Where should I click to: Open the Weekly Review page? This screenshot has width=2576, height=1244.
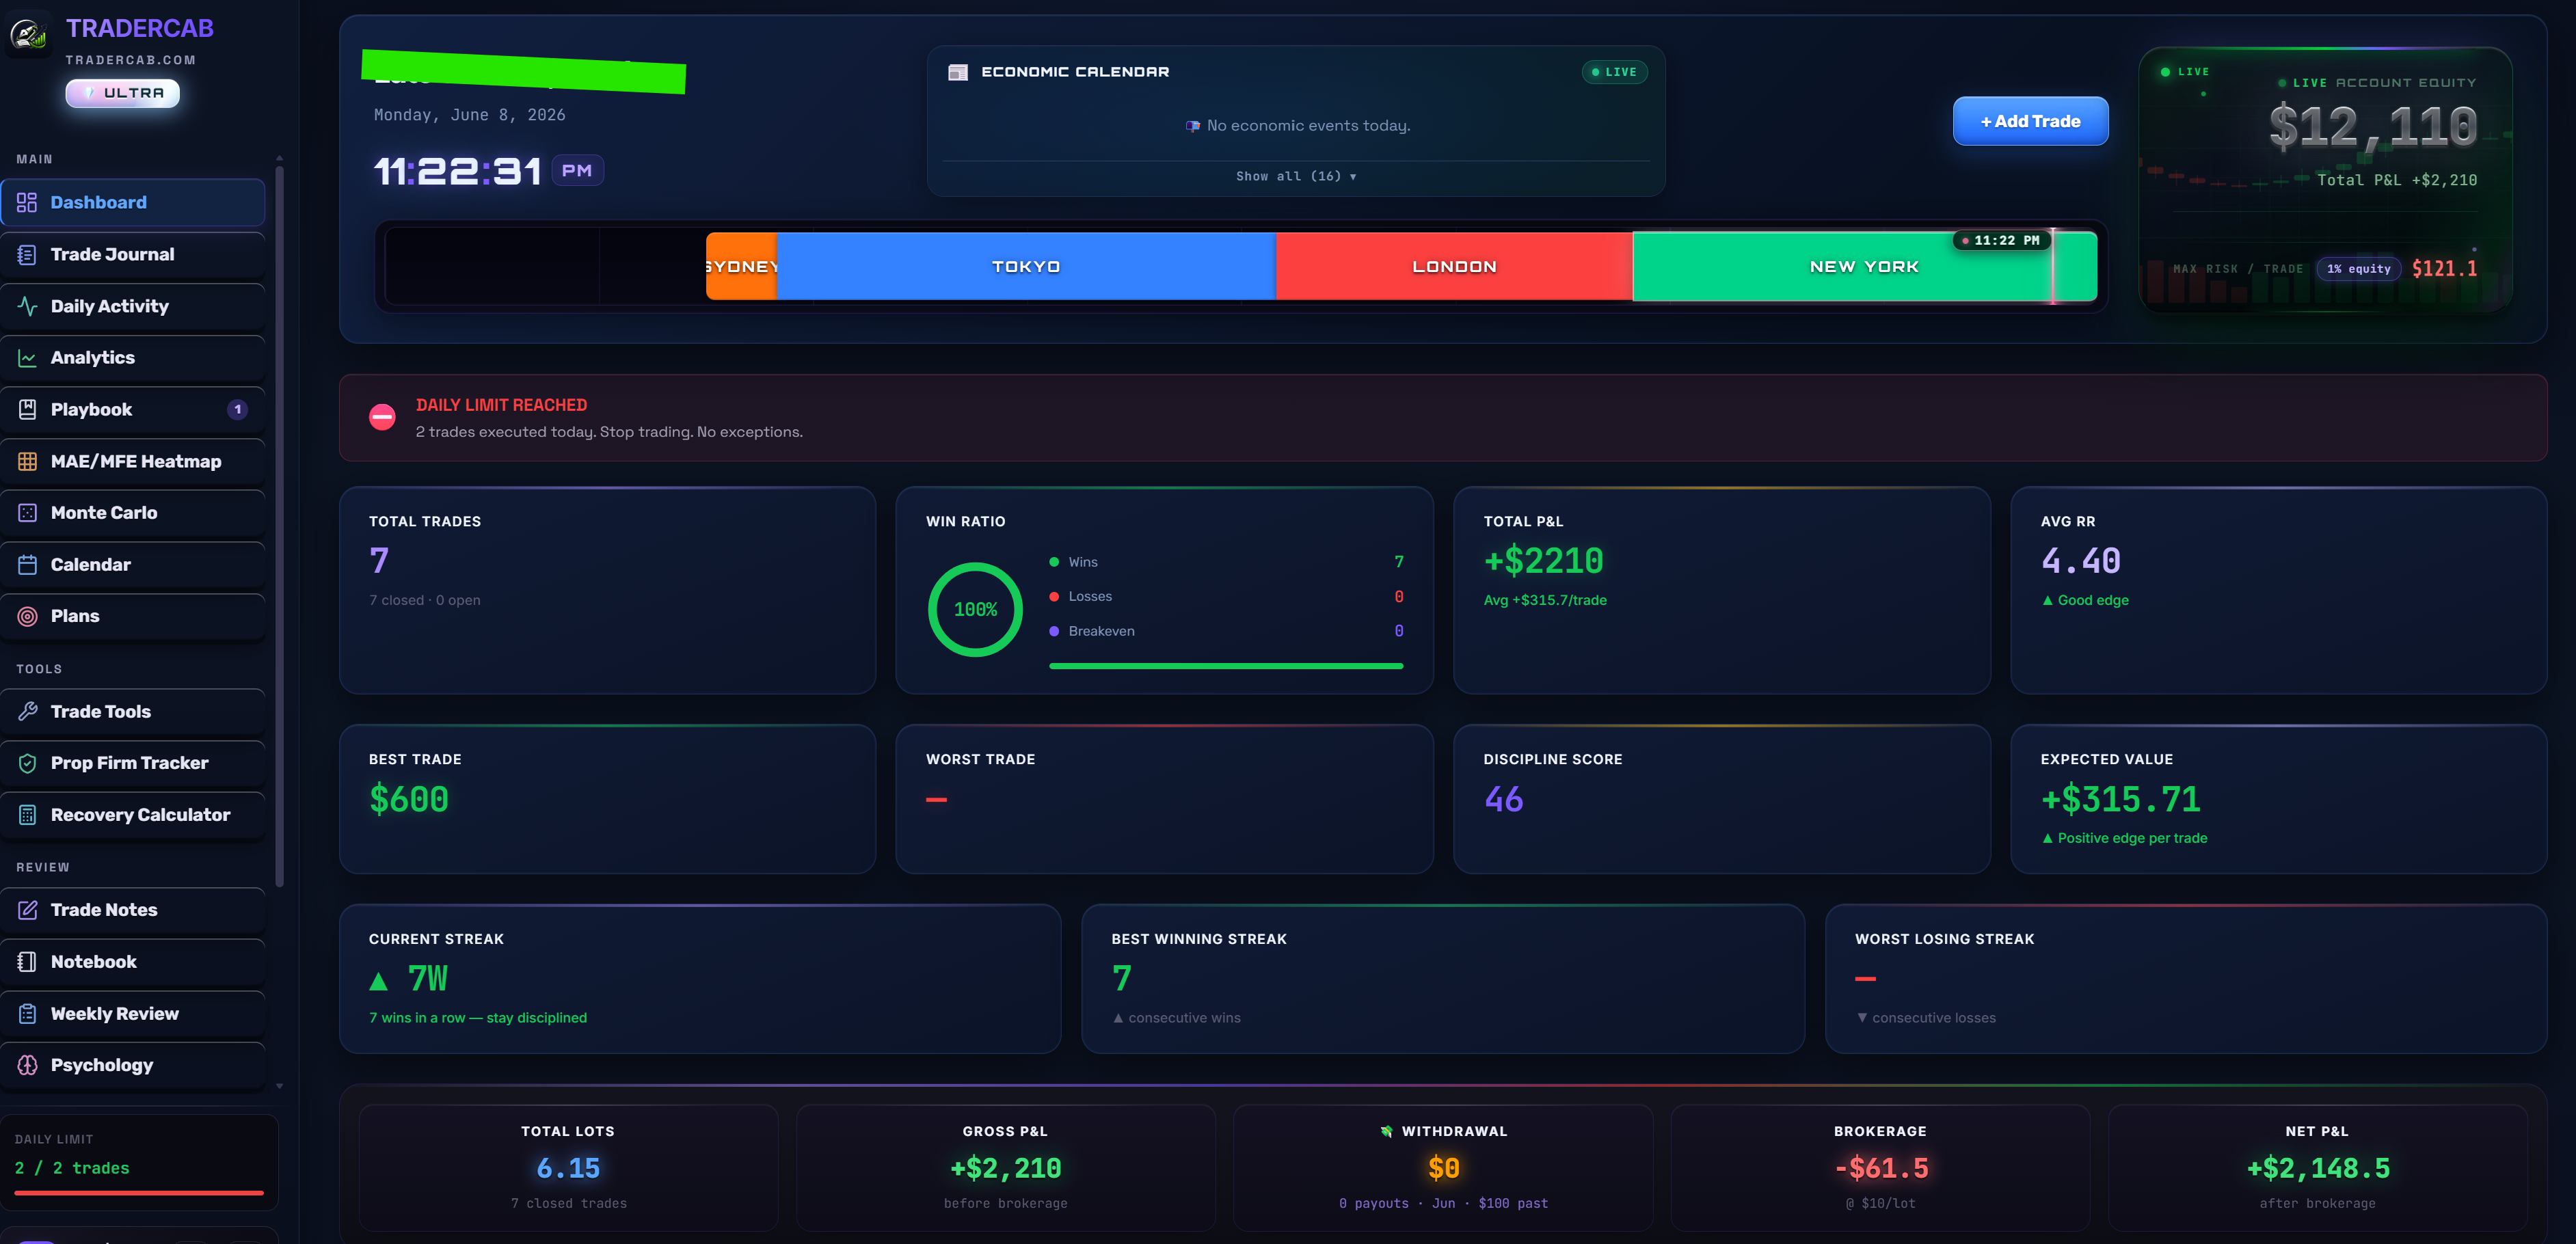tap(132, 1013)
